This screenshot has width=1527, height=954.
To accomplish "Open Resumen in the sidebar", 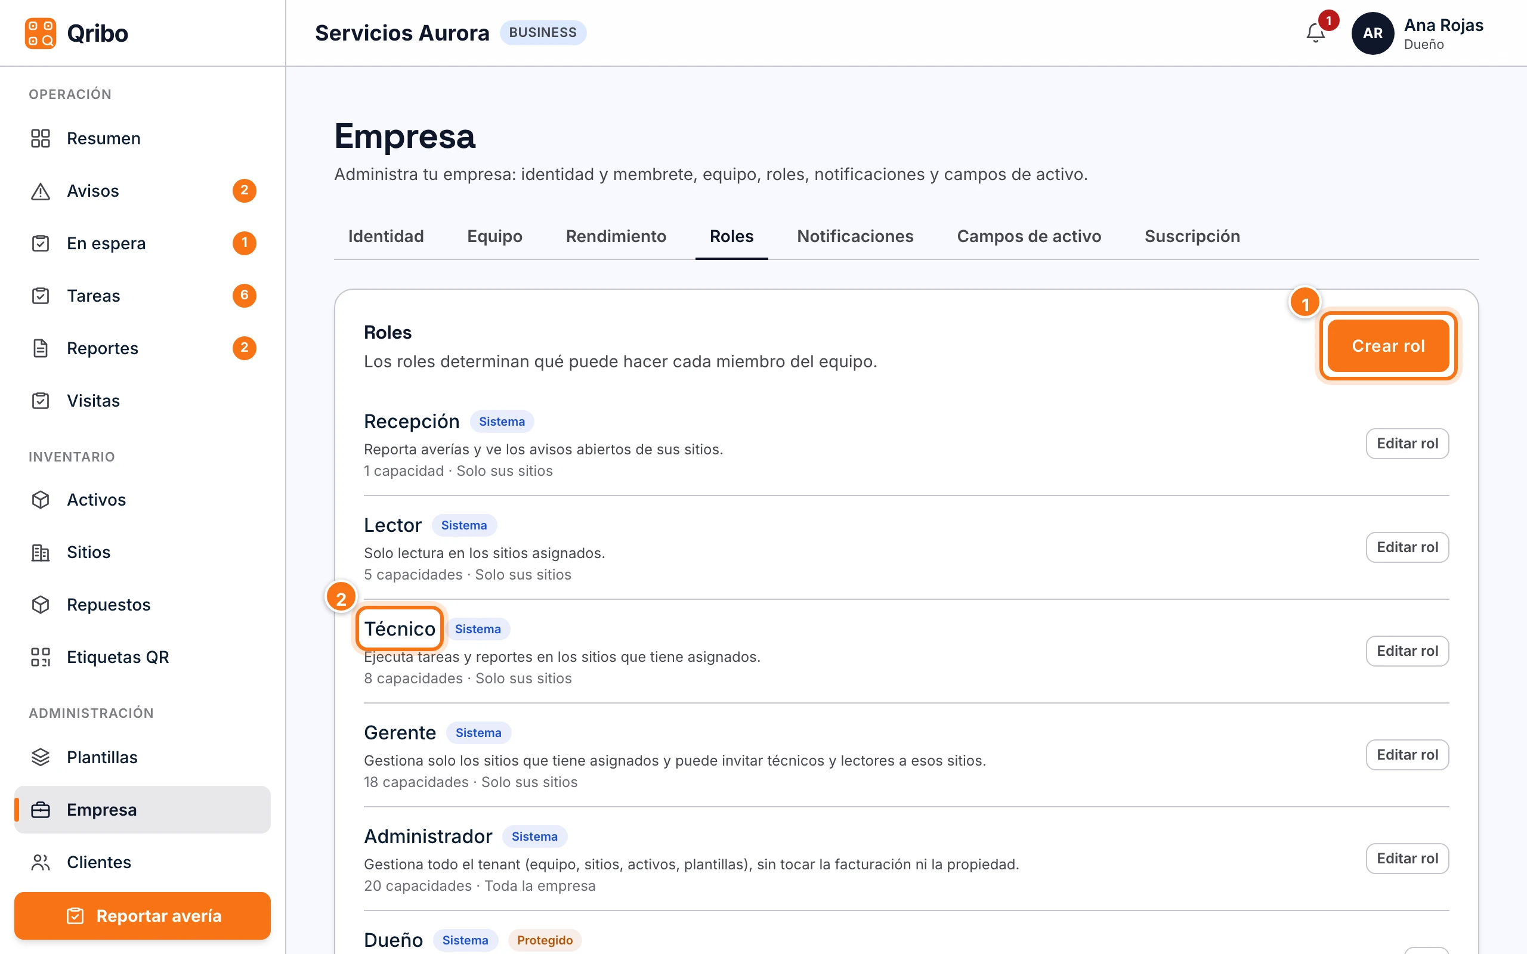I will (x=143, y=138).
